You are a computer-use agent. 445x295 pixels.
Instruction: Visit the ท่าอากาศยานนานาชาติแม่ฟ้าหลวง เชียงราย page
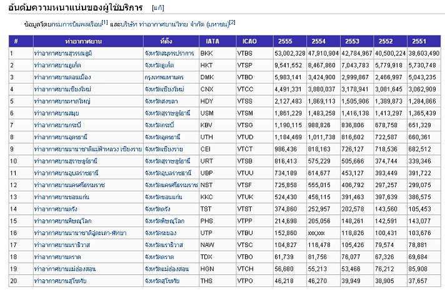tap(88, 148)
